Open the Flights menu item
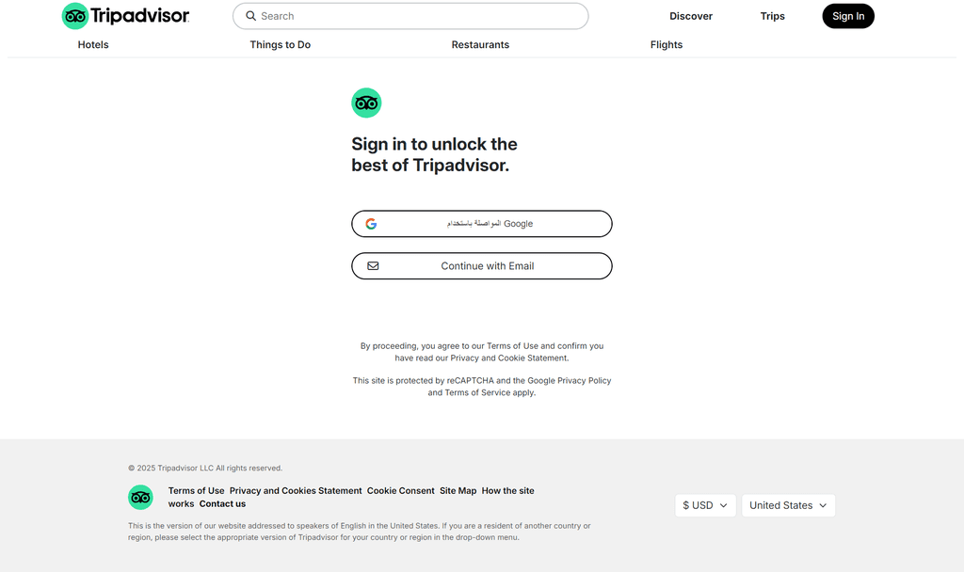 click(667, 45)
